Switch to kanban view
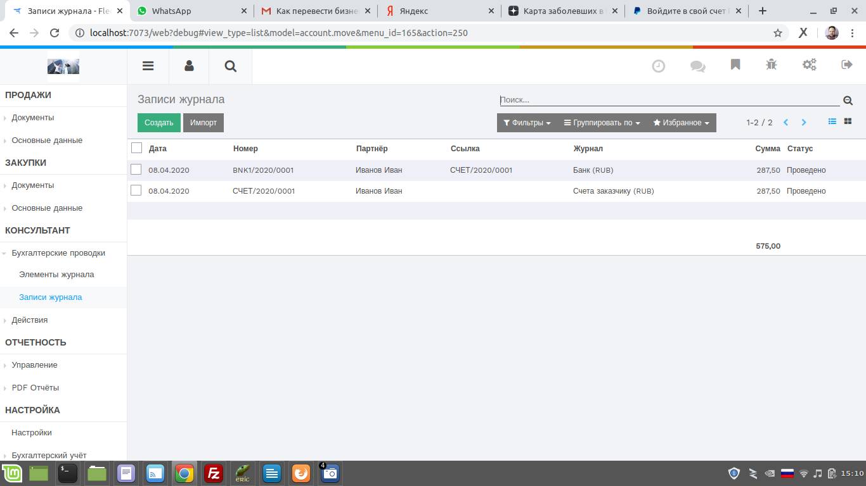Image resolution: width=866 pixels, height=486 pixels. tap(848, 121)
